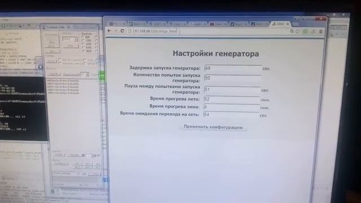Click the browser forward arrow

tap(116, 30)
